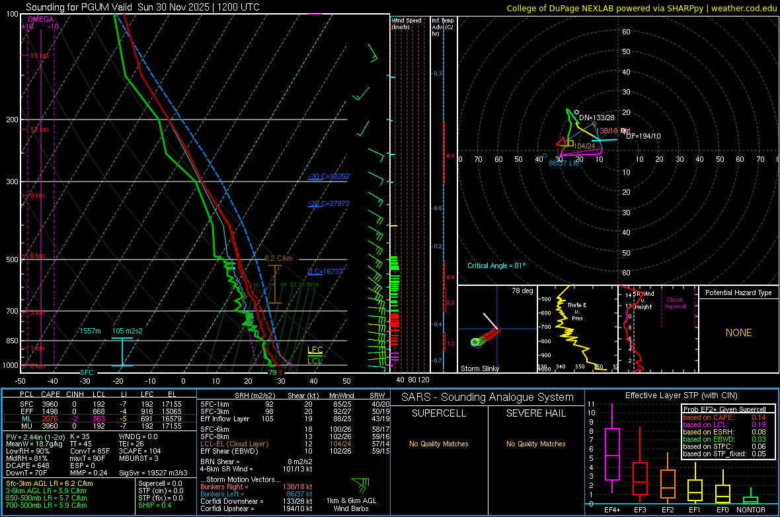Screen dimensions: 780x517
Task: Click SARS - Sounding Analogue System title
Action: tap(488, 397)
